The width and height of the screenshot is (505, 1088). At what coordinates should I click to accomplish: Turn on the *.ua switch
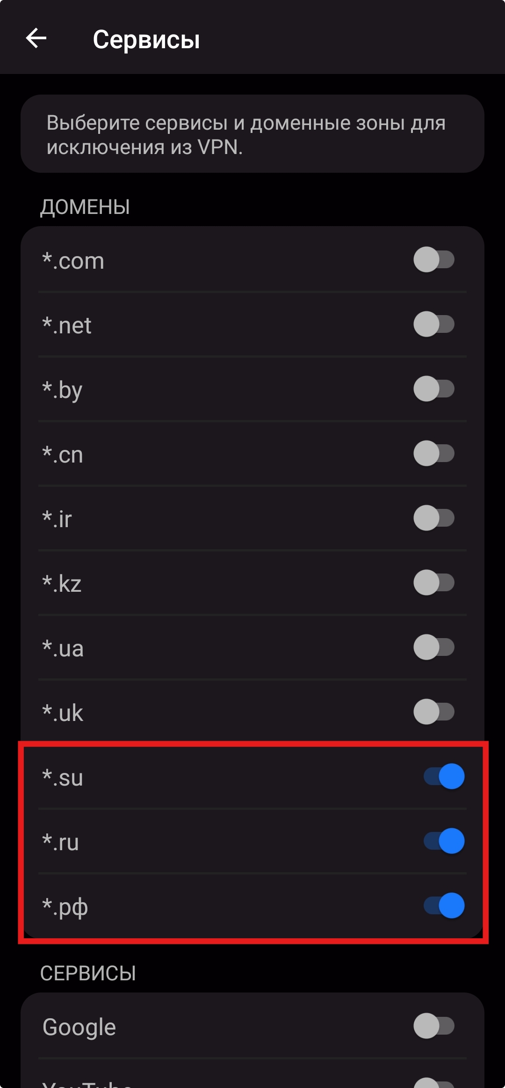click(433, 647)
